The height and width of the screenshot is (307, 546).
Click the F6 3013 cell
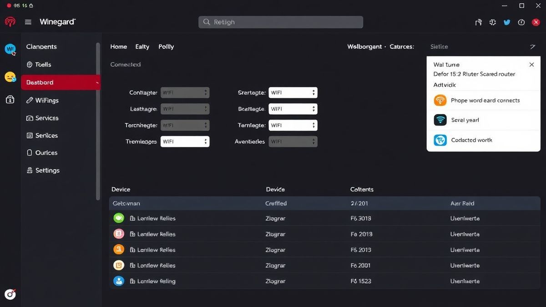point(361,218)
